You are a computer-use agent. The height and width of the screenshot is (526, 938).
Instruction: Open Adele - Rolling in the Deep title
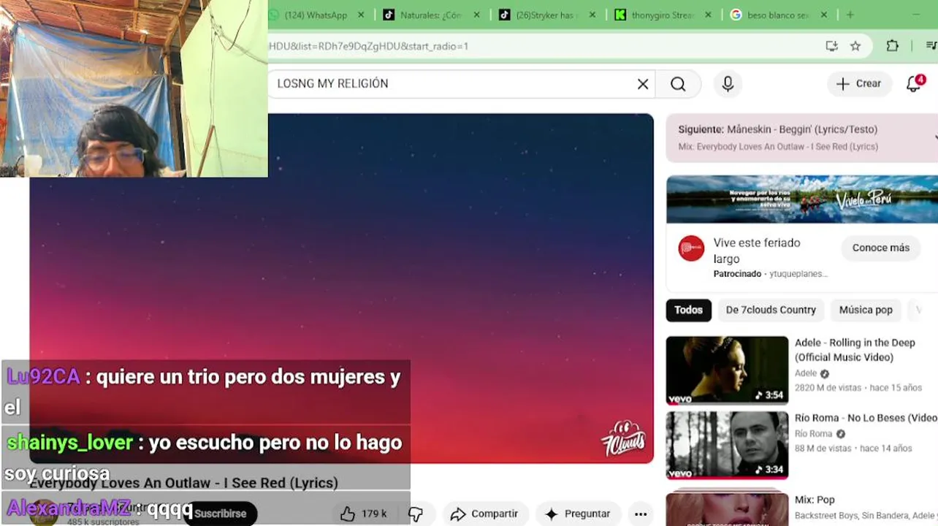(855, 350)
